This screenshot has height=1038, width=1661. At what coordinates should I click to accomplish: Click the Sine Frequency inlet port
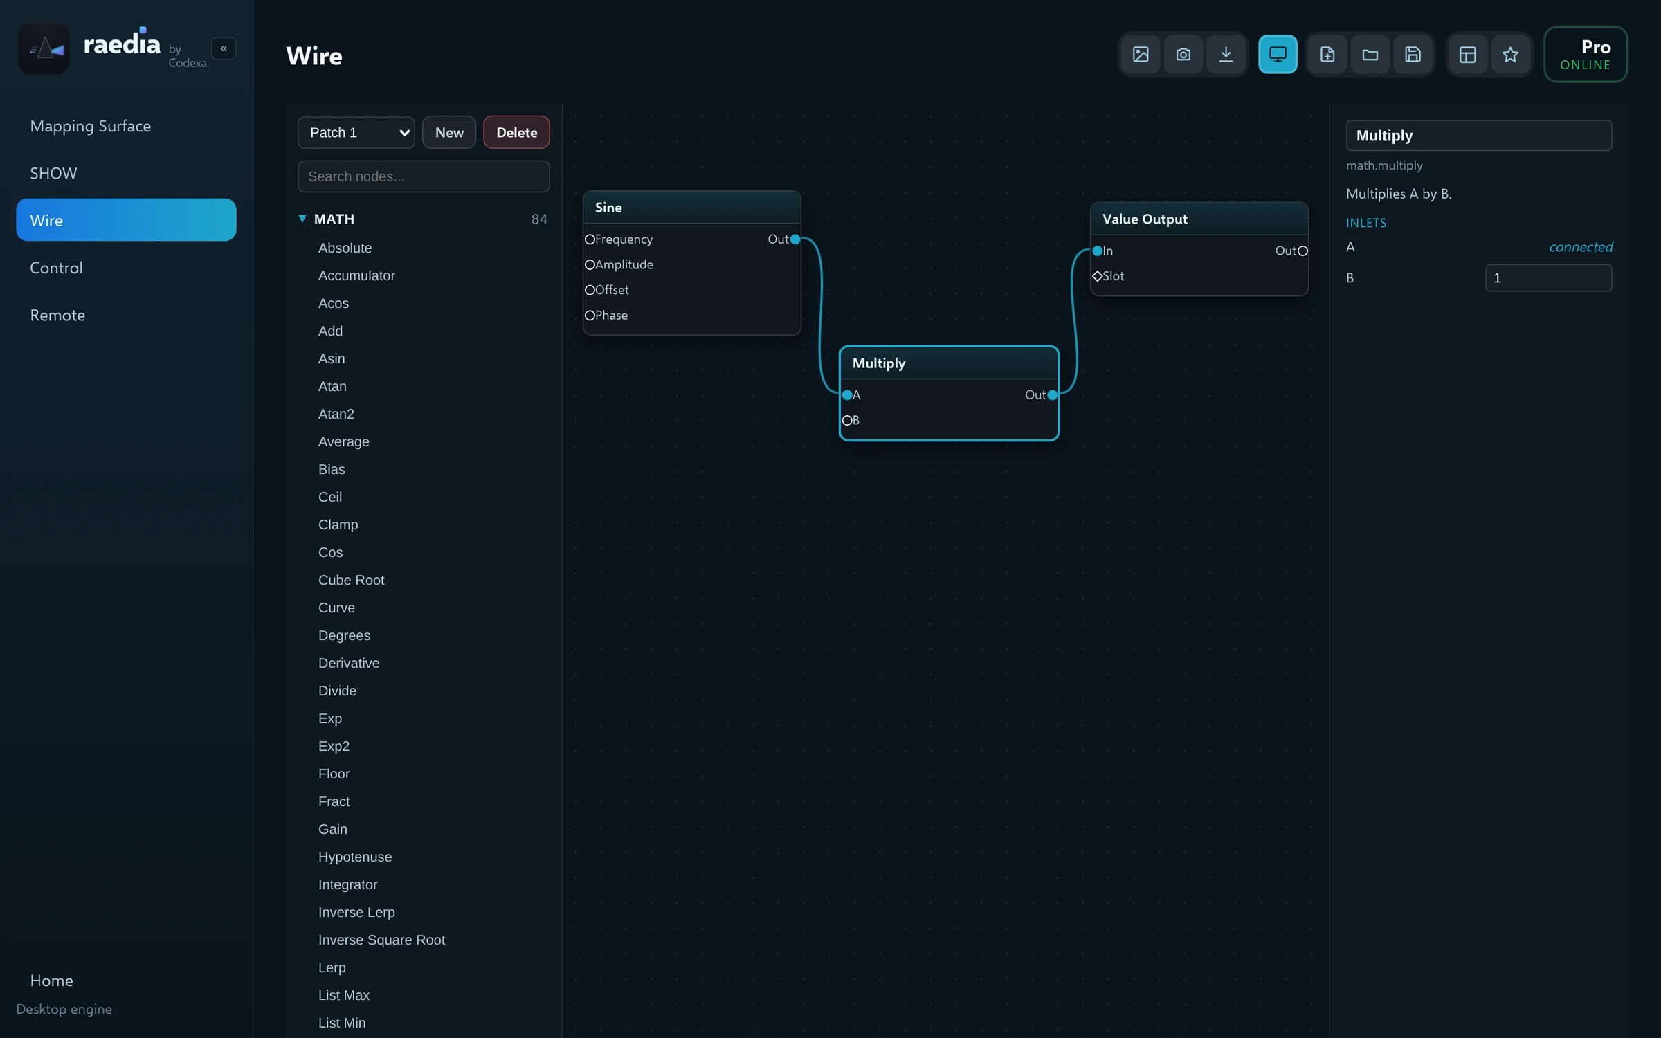(590, 239)
